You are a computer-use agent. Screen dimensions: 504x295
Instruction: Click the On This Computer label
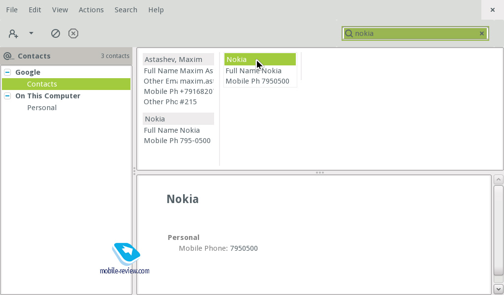click(x=48, y=96)
